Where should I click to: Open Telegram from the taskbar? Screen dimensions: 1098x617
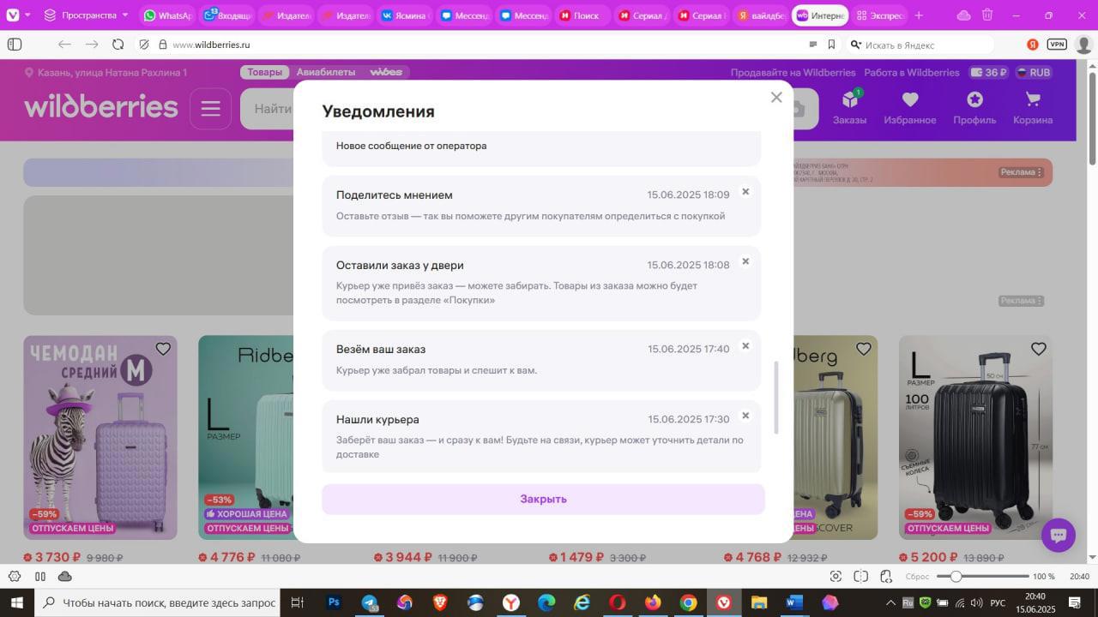369,602
